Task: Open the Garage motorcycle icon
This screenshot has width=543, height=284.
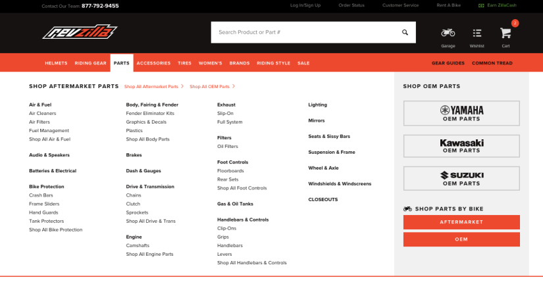Action: click(x=448, y=33)
